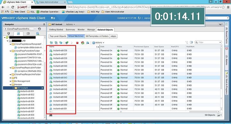This screenshot has height=124, width=231.
Task: Select the Instant-vdt-043 row
Action: tap(134, 78)
